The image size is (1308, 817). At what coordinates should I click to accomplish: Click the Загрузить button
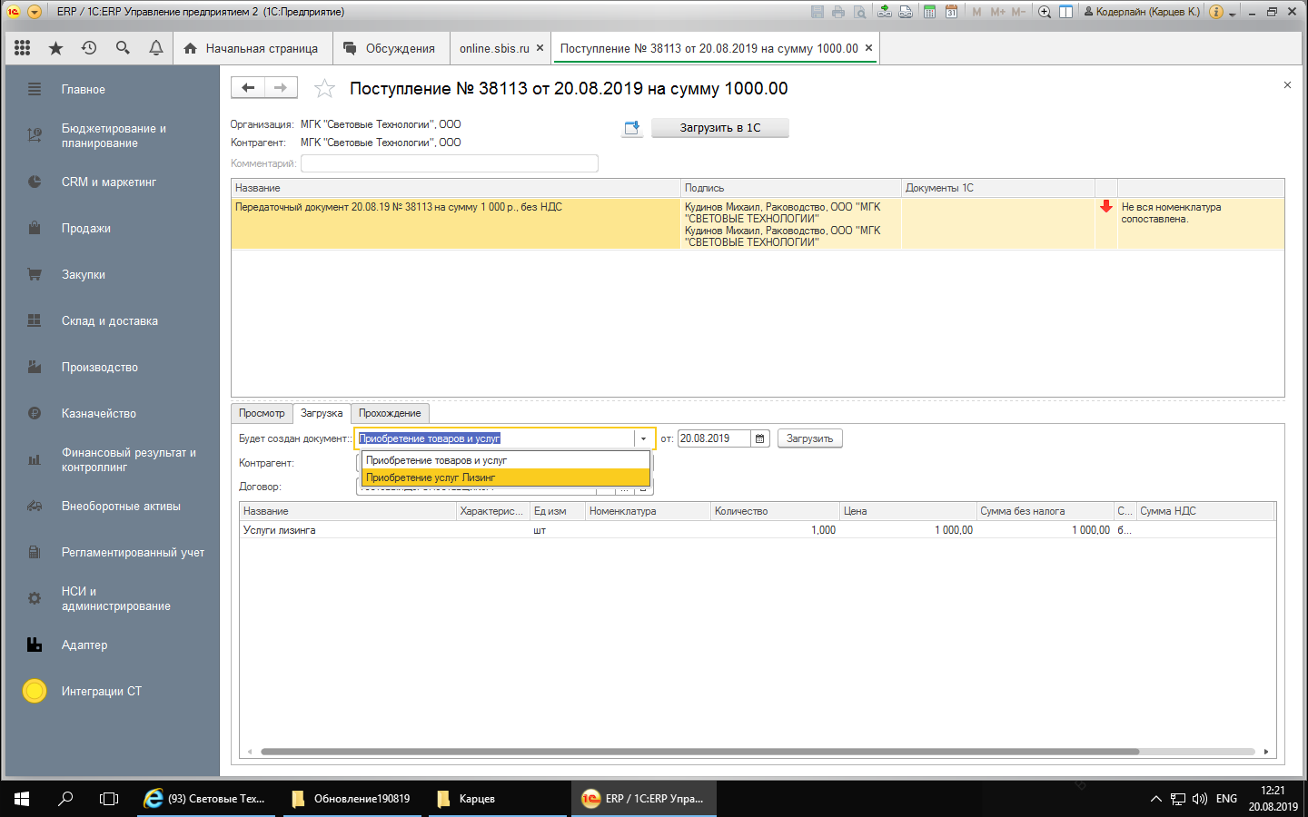[x=809, y=438]
